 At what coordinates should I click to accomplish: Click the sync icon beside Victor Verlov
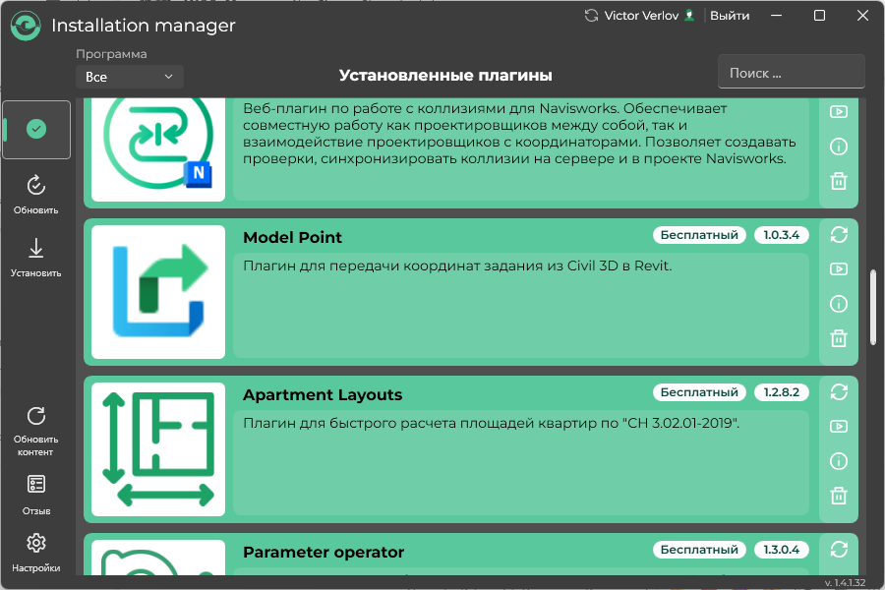591,16
